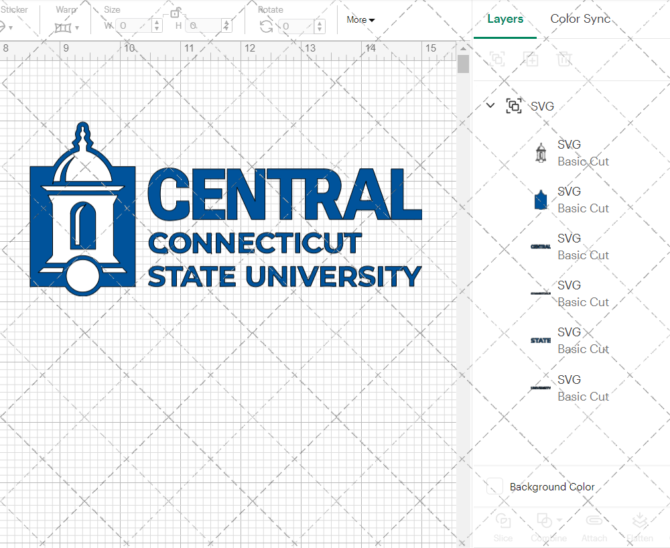Switch to the Color Sync tab
This screenshot has height=548, width=670.
[580, 19]
